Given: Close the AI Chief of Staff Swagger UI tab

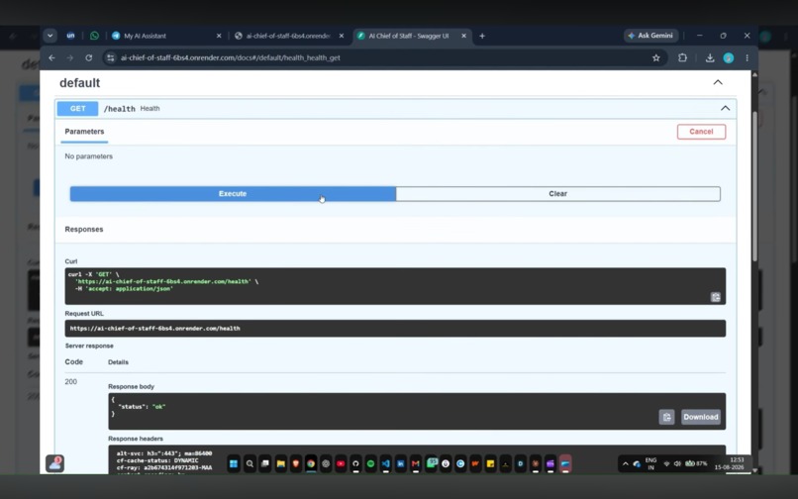Looking at the screenshot, I should 463,36.
